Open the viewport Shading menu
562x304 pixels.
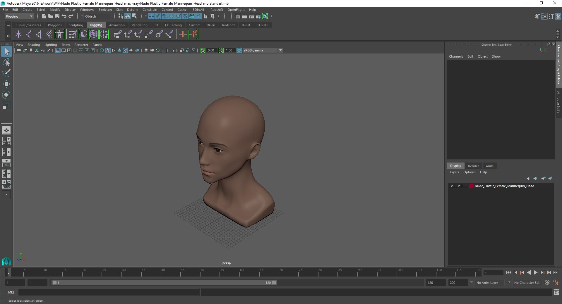[x=34, y=45]
